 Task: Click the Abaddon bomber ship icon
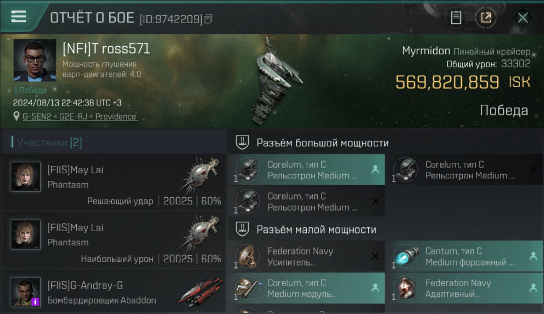200,291
